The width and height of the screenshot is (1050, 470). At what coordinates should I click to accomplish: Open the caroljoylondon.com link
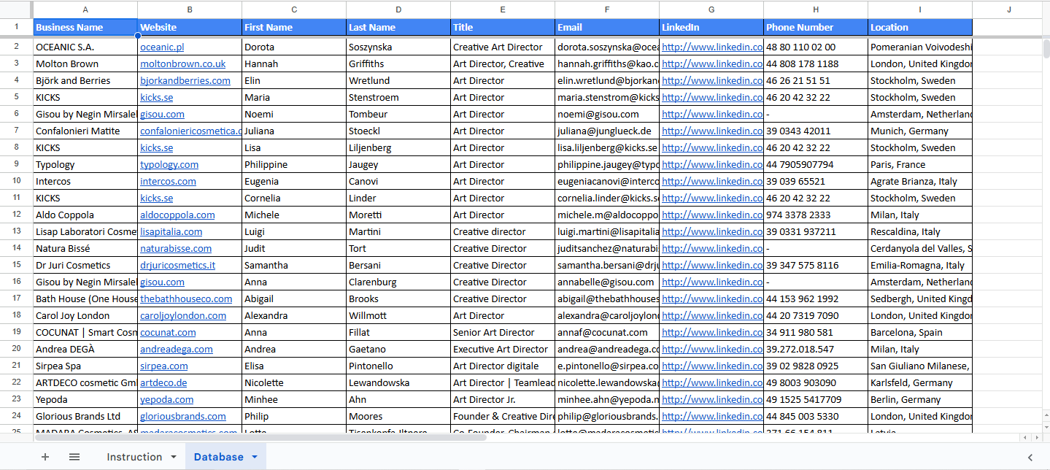click(183, 315)
